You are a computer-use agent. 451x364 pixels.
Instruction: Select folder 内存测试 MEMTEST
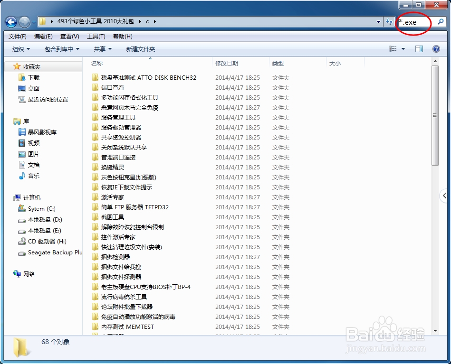tap(127, 327)
